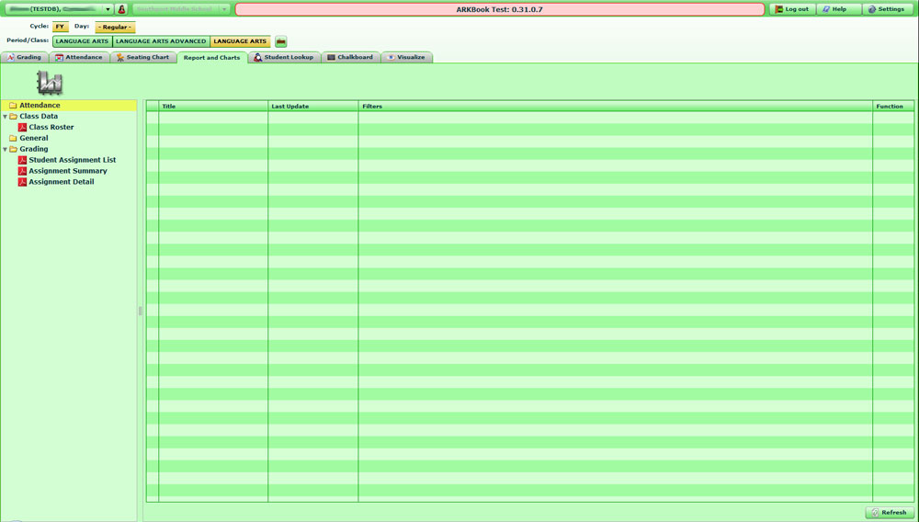Click the teacher profile icon beside user dropdown

[121, 9]
